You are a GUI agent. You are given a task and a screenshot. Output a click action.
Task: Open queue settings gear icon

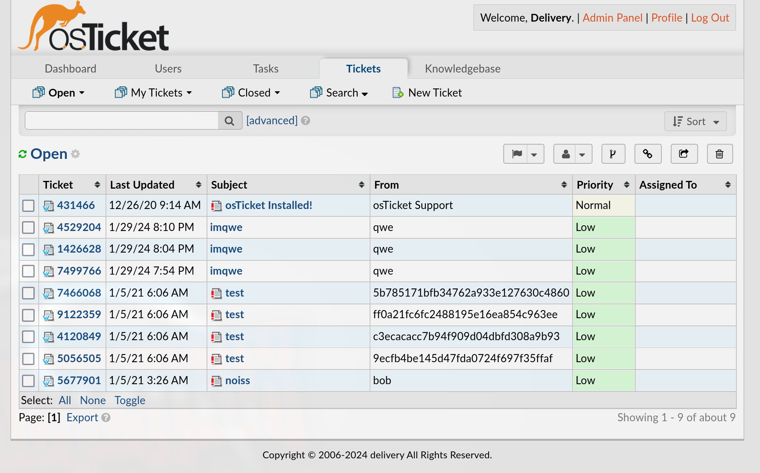[75, 154]
